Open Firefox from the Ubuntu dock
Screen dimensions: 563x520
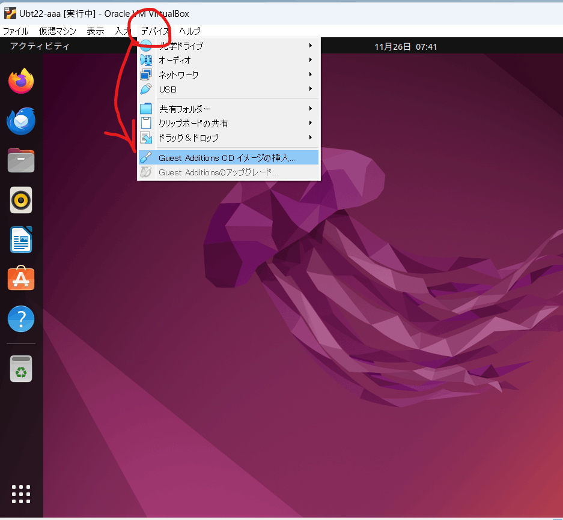click(21, 80)
